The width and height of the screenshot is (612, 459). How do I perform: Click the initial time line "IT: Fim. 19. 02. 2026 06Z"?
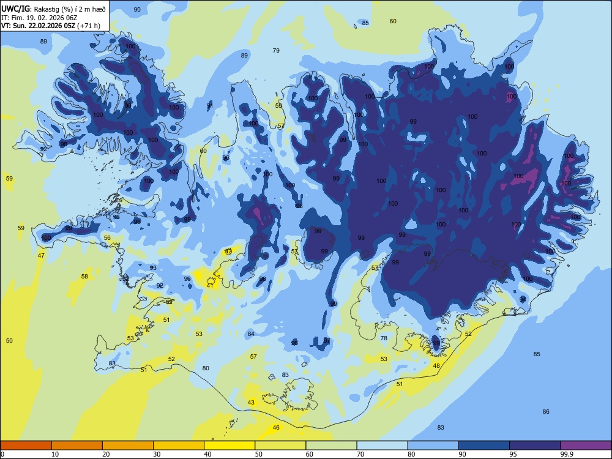point(39,18)
